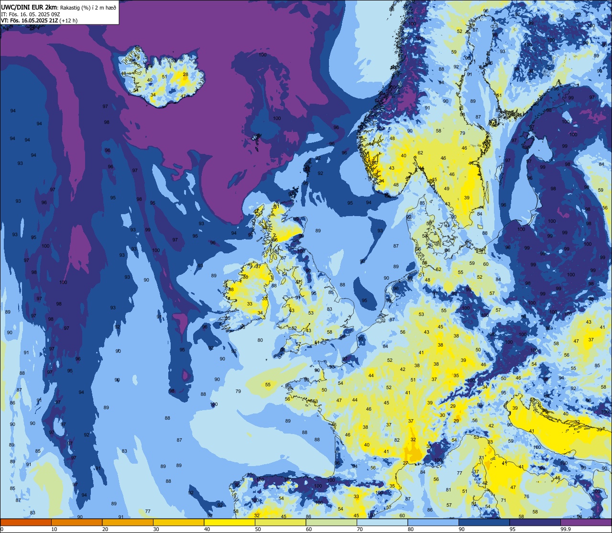Click the legend label '50'

pos(258,529)
